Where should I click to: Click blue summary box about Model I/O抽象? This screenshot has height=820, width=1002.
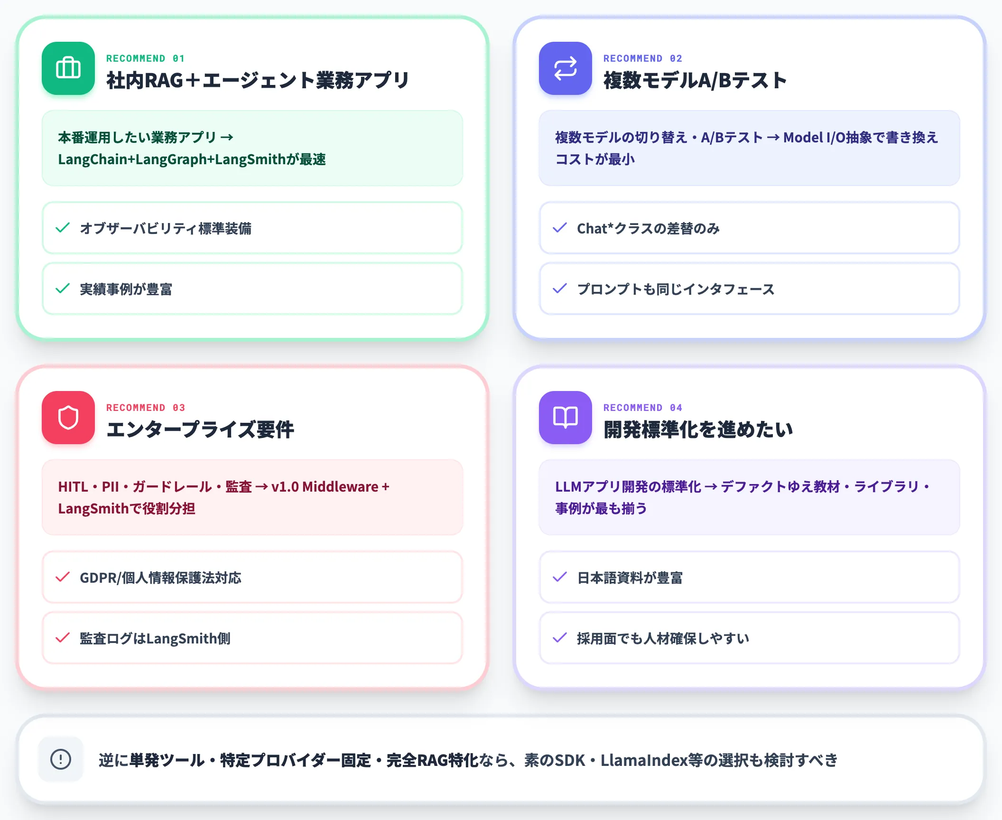tap(750, 148)
